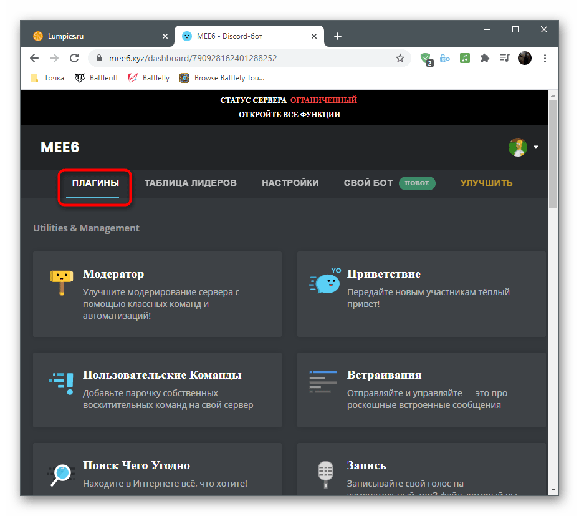The image size is (579, 516).
Task: Go to the Настройки tab
Action: (x=290, y=183)
